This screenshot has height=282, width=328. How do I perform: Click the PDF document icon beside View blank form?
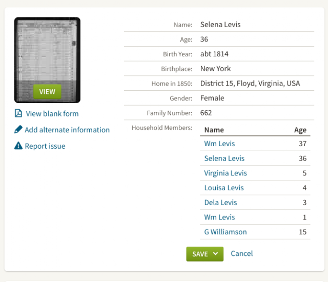pyautogui.click(x=18, y=113)
